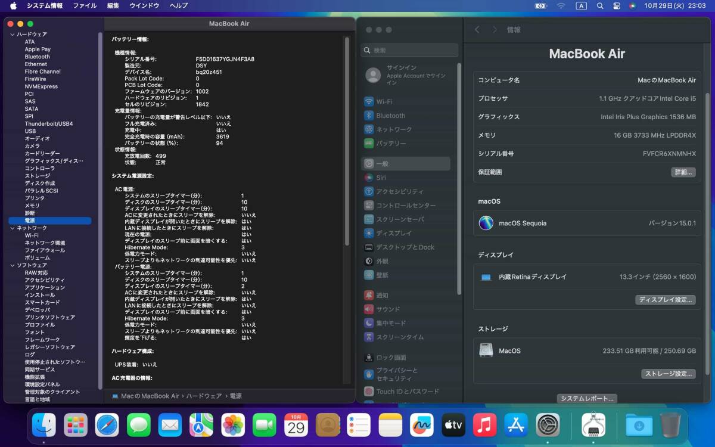Open the 編集 menu

[x=113, y=5]
